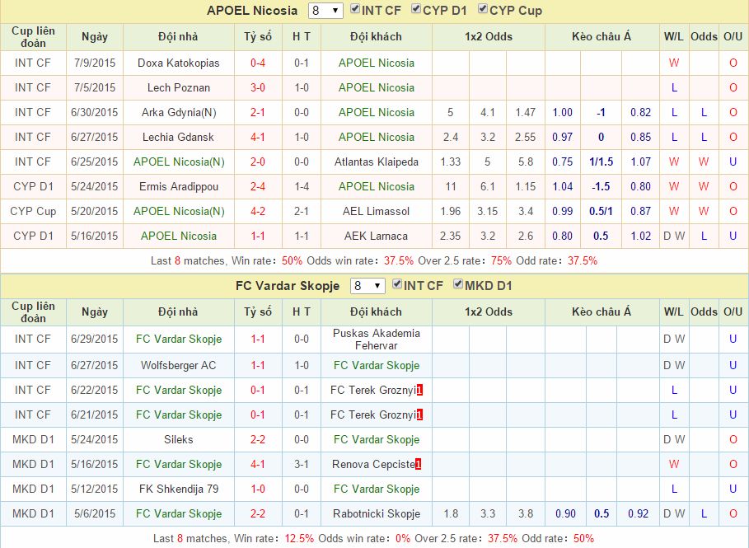Screen dimensions: 749x548
Task: Click AEL Limassol away team
Action: tap(377, 211)
